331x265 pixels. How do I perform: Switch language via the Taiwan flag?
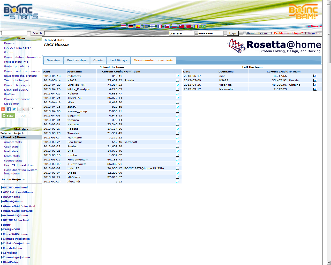pos(182,26)
